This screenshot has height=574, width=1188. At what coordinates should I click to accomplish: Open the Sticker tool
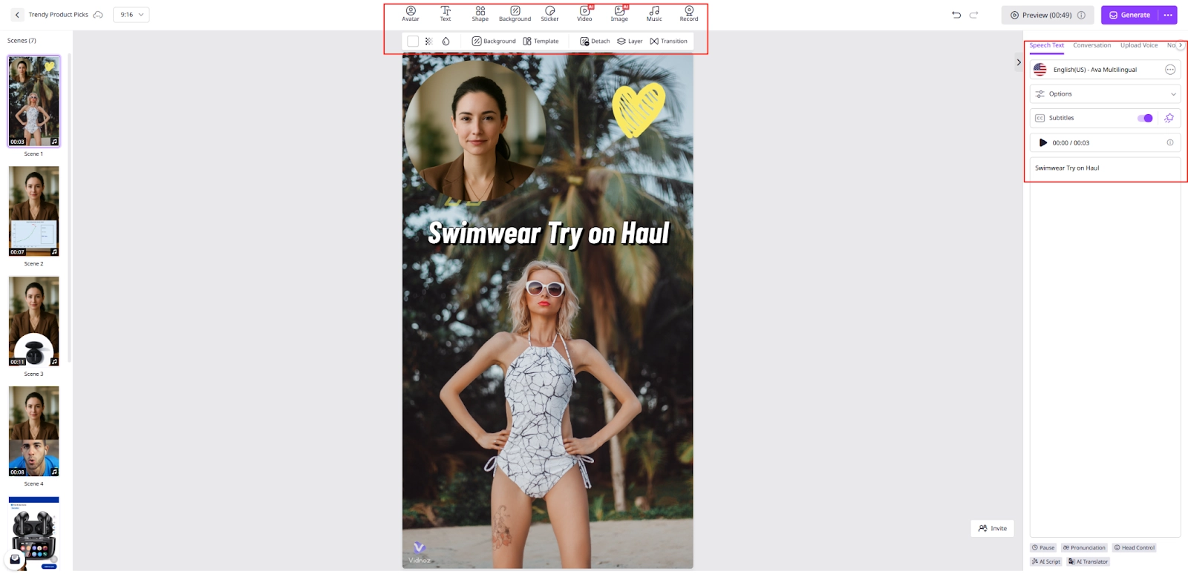pos(550,14)
